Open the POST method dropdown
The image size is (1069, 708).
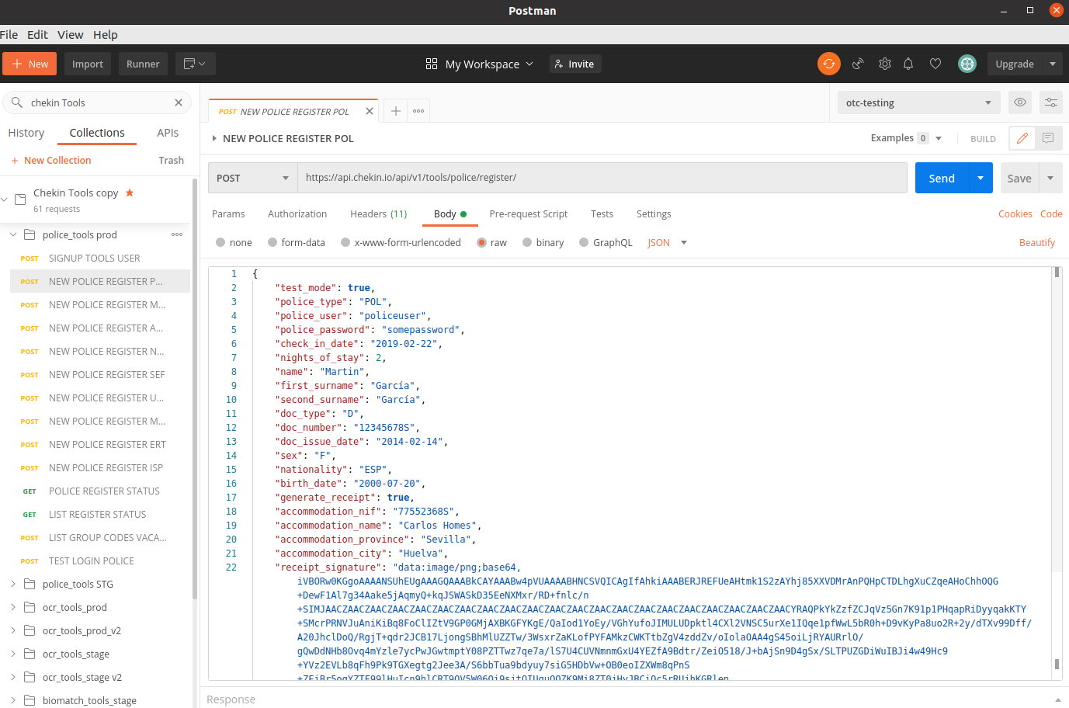[x=253, y=178]
